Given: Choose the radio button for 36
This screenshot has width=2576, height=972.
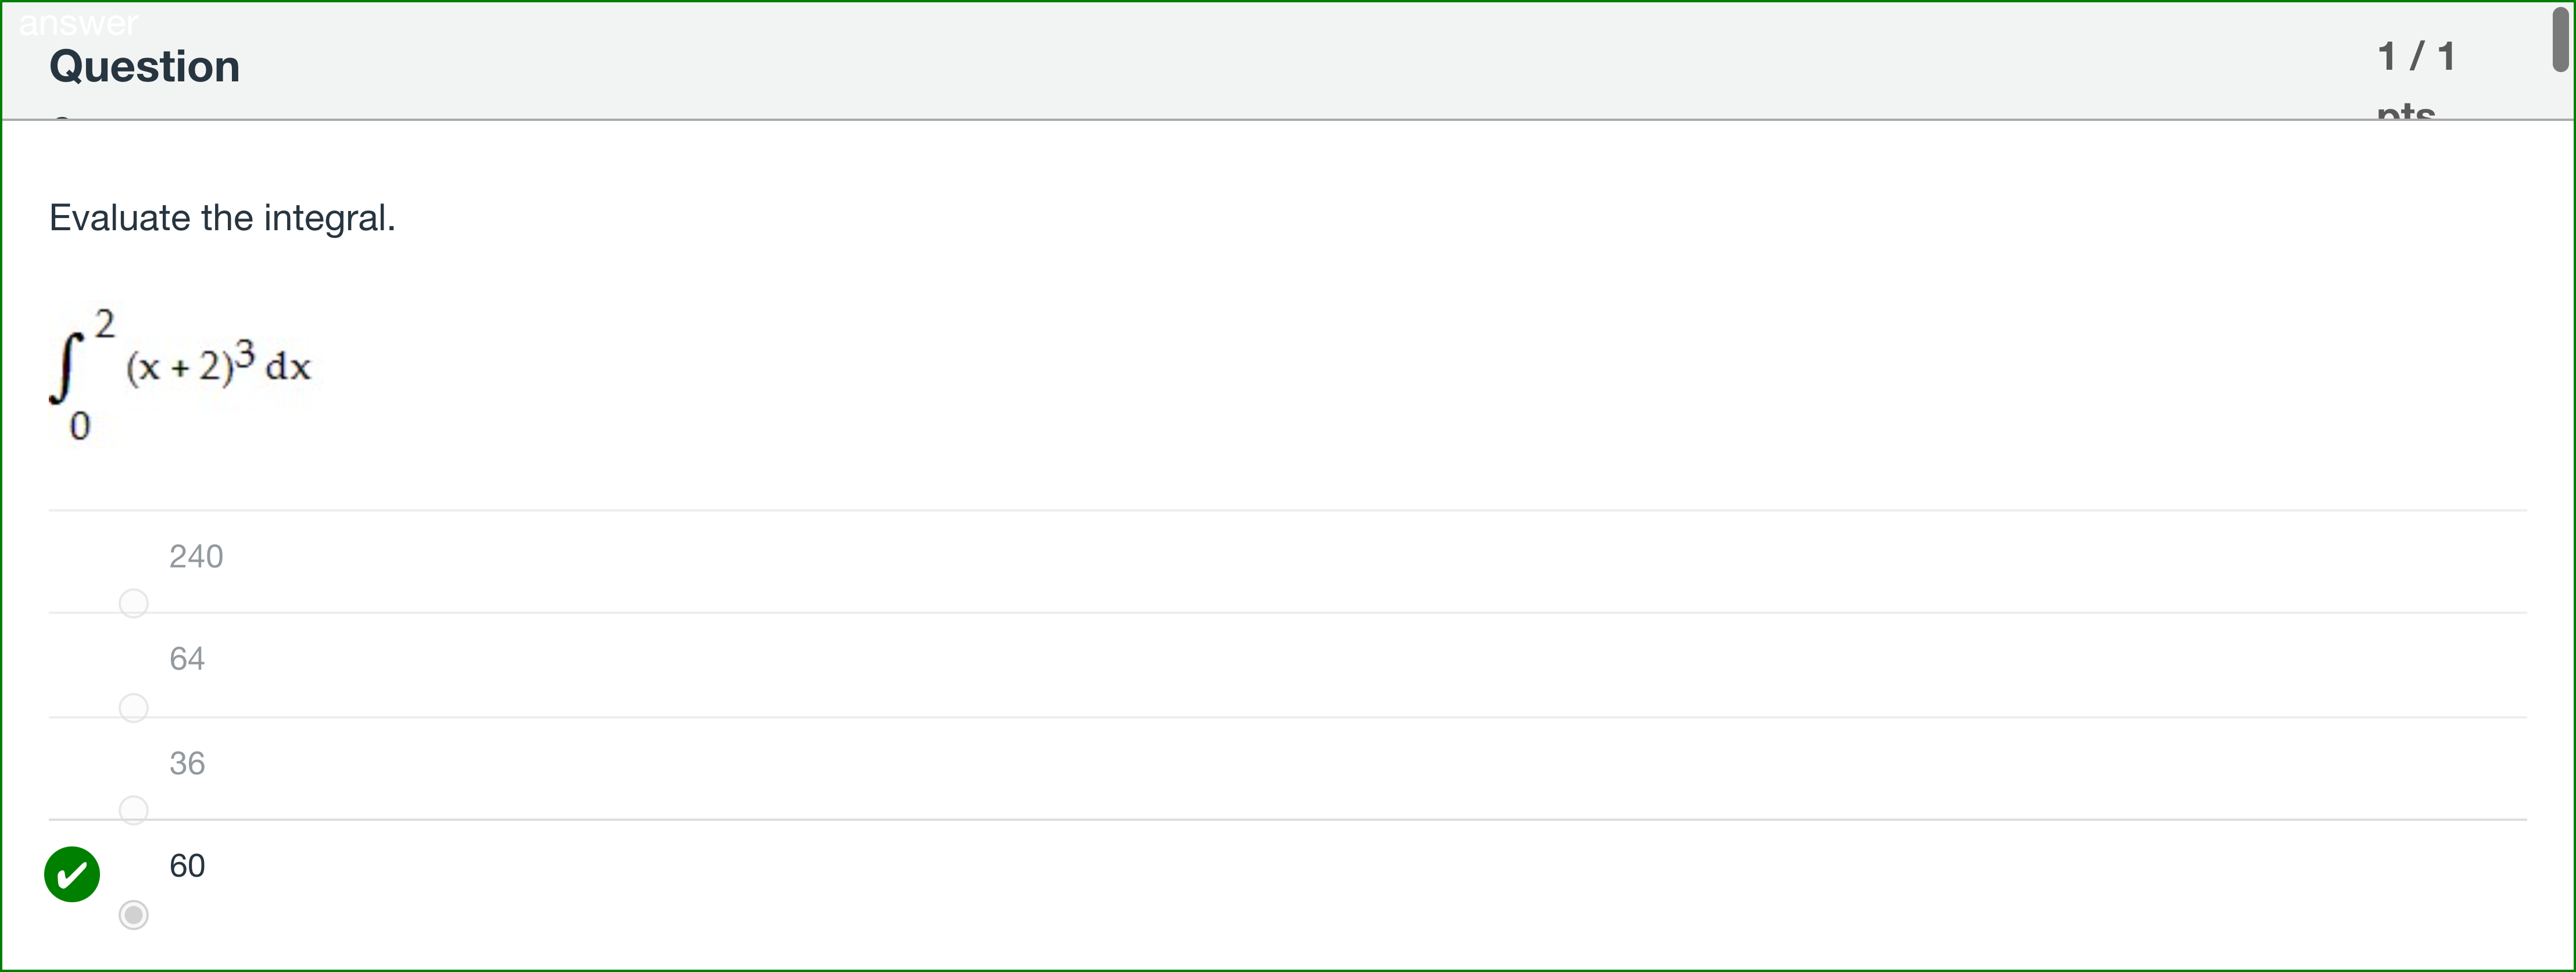Looking at the screenshot, I should [x=133, y=809].
